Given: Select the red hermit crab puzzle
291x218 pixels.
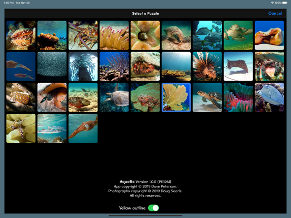Looking at the screenshot, I should point(145,66).
